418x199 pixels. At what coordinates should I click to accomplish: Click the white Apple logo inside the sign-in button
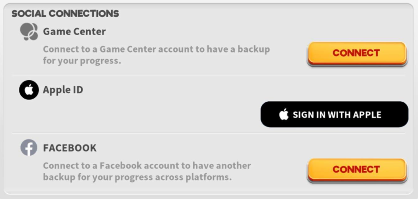[284, 114]
